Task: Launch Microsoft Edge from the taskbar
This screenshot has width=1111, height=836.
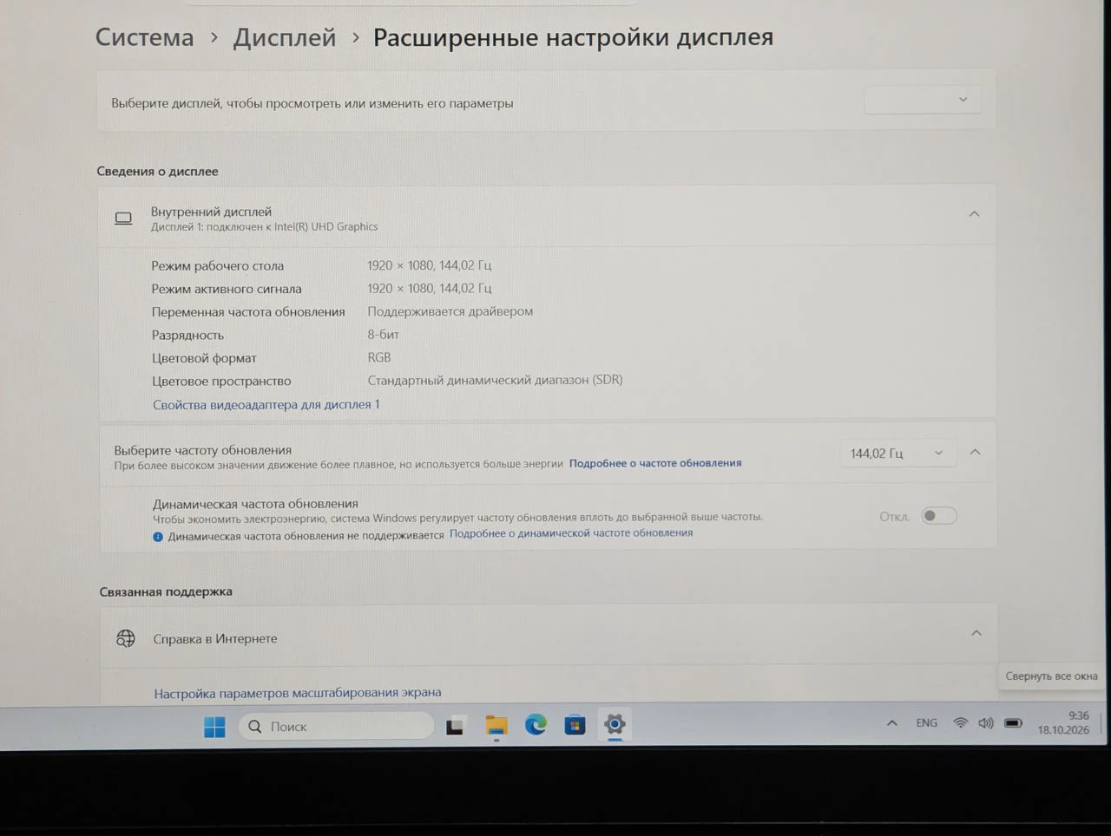Action: point(536,725)
